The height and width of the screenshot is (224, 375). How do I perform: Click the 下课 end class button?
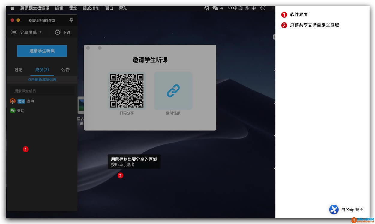pyautogui.click(x=63, y=32)
